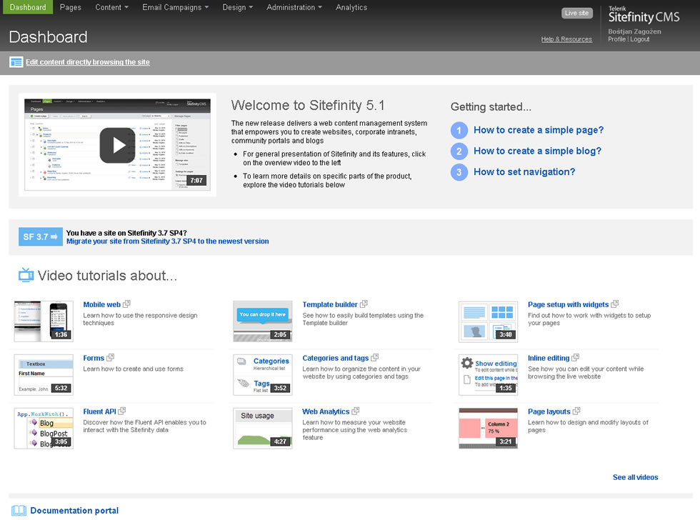Click the Logout link

click(x=640, y=39)
